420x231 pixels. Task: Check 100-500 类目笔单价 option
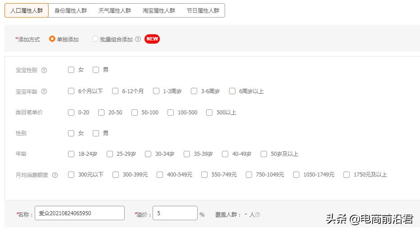(171, 113)
